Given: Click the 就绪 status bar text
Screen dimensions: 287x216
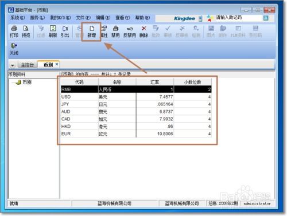Looking at the screenshot, I should pyautogui.click(x=14, y=203).
